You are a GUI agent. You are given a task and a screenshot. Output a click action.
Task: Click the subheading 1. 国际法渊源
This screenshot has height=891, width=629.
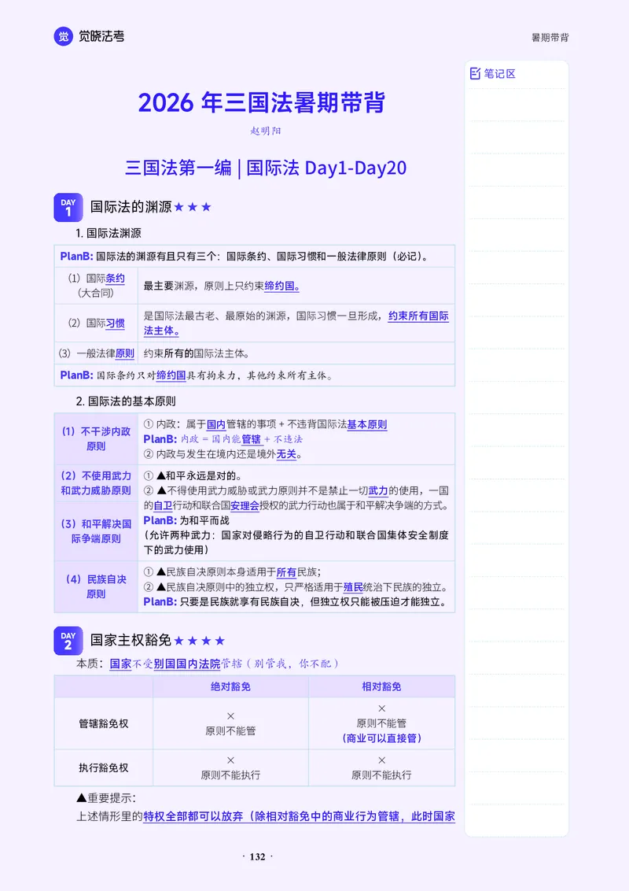109,233
